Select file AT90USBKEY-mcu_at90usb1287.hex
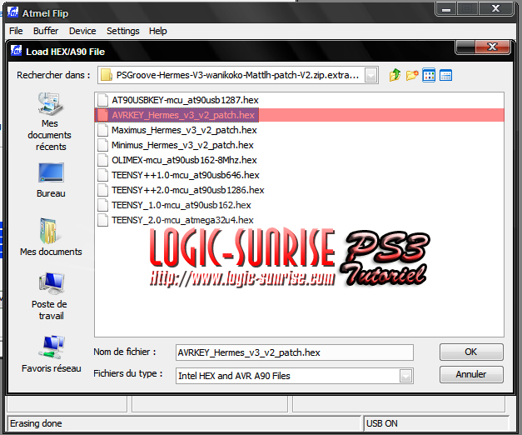The height and width of the screenshot is (435, 522). tap(185, 100)
